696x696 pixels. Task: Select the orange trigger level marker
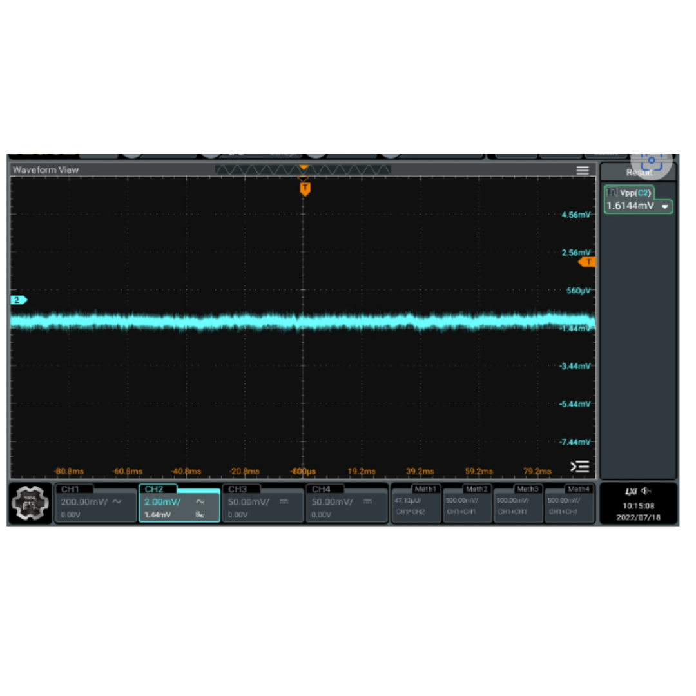pyautogui.click(x=587, y=262)
